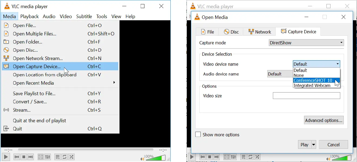Viewport: 357px width, 162px height.
Task: Open the Tools menu
Action: pyautogui.click(x=102, y=16)
